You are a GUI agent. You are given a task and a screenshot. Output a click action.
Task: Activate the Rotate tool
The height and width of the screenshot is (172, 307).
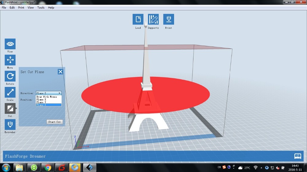click(x=10, y=76)
